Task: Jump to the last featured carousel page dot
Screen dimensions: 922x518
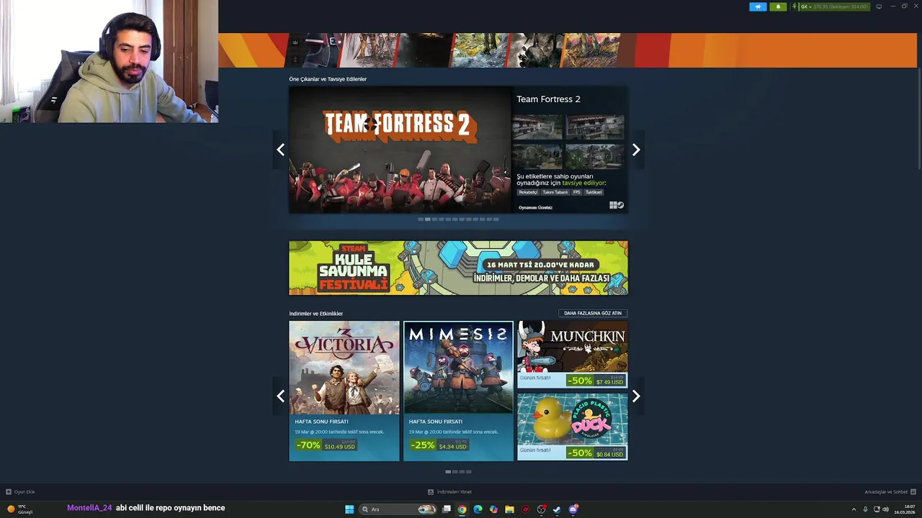Action: tap(496, 219)
